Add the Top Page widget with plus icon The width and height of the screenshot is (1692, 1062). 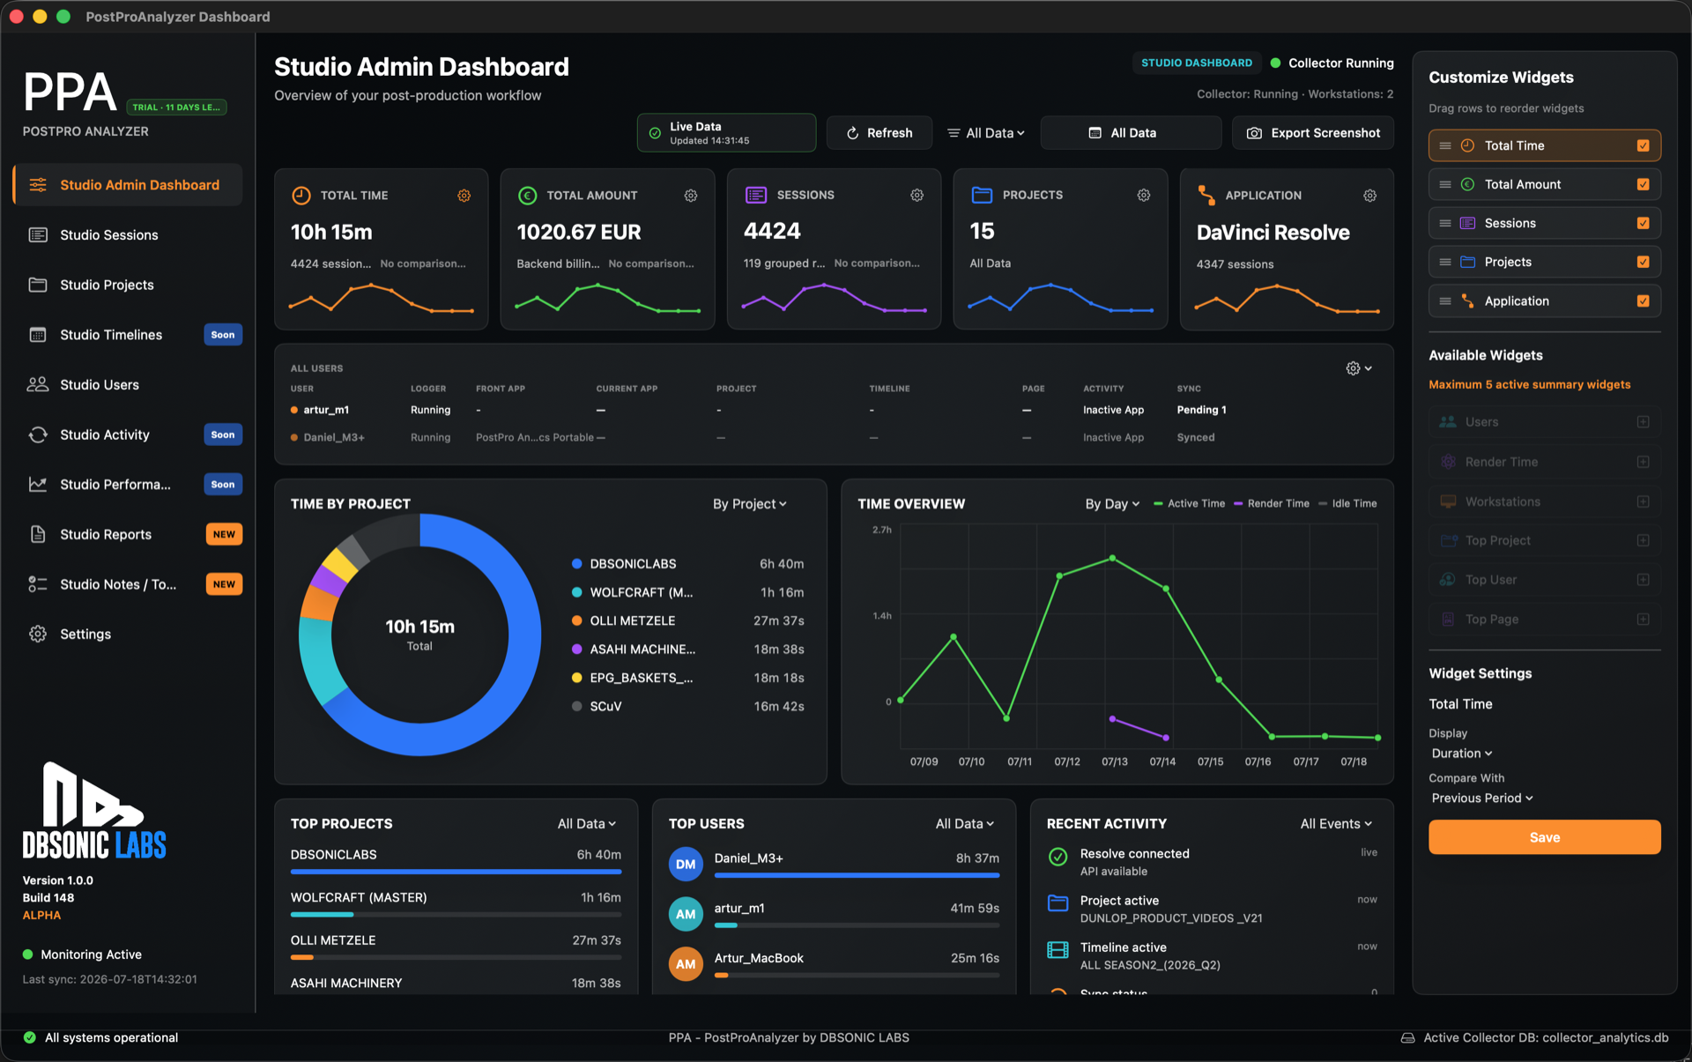pyautogui.click(x=1643, y=620)
